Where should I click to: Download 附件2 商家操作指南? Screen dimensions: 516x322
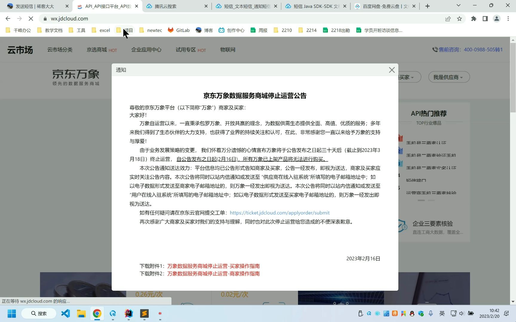213,274
